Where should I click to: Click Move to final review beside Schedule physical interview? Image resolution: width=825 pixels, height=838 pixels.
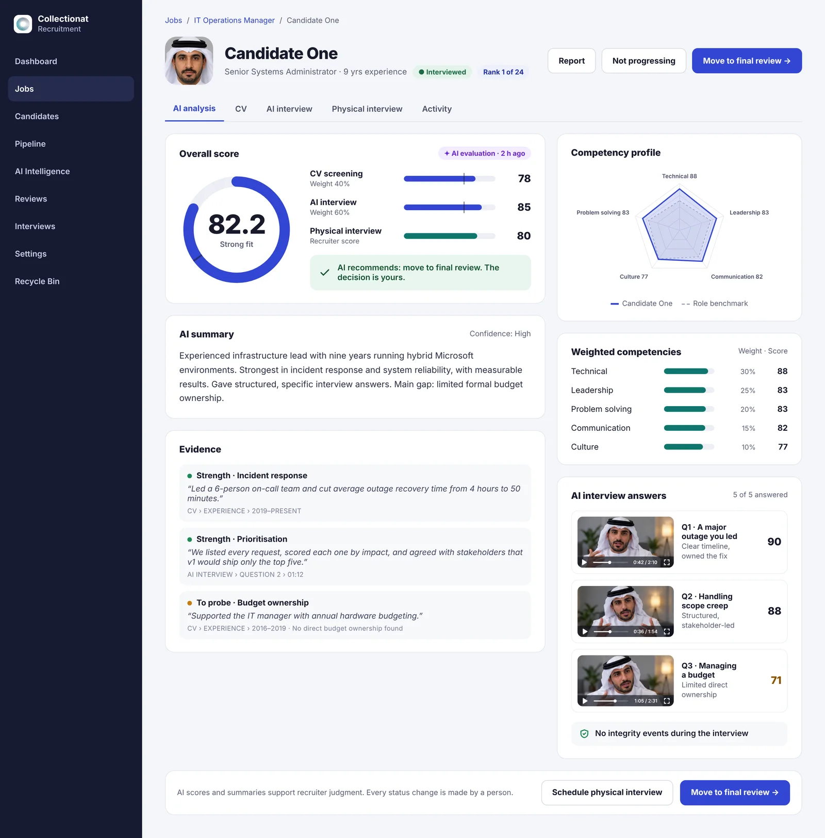pos(735,793)
